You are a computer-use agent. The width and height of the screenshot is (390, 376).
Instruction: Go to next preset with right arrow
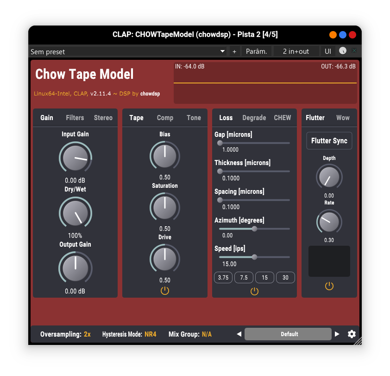point(337,334)
